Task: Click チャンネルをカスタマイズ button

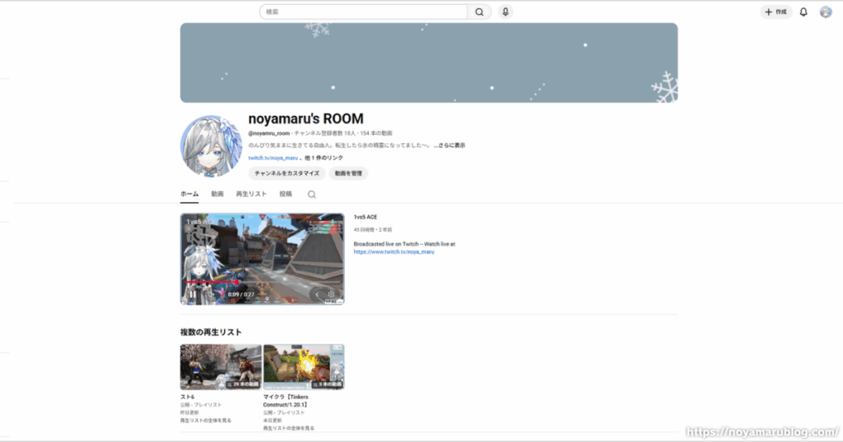Action: [x=286, y=173]
